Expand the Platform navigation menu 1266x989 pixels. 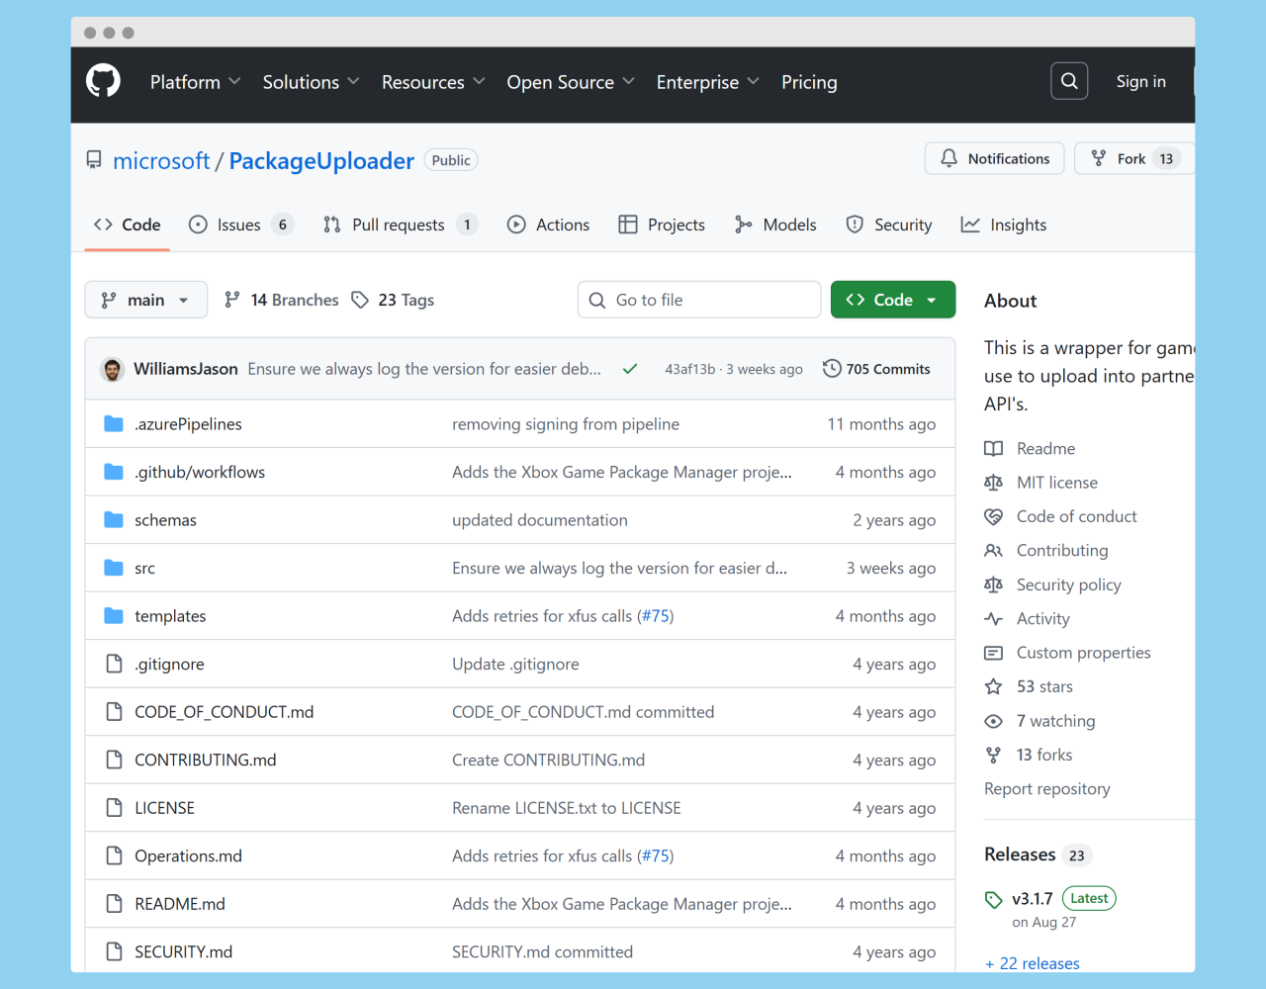(x=195, y=82)
